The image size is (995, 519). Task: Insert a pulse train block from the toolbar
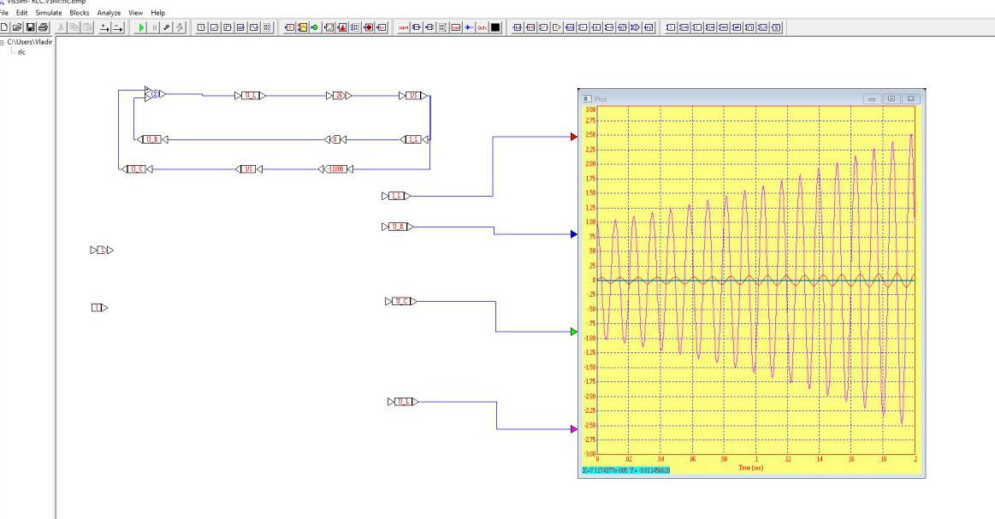(x=240, y=27)
